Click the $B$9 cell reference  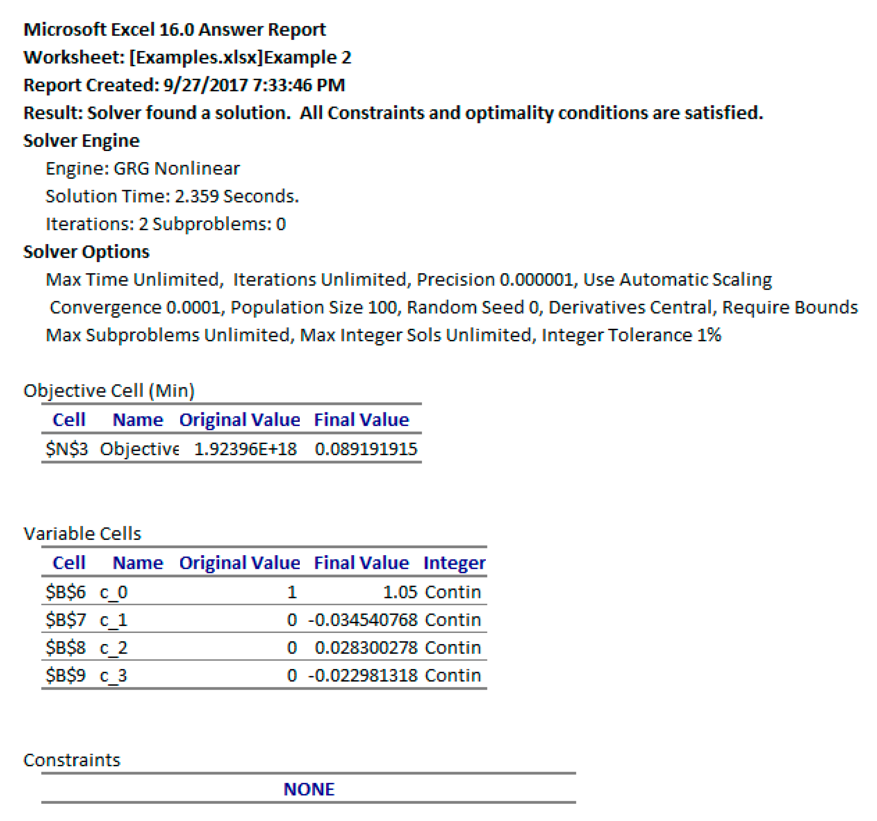(x=66, y=675)
